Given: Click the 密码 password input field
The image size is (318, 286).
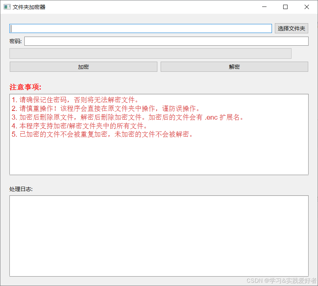Looking at the screenshot, I should pyautogui.click(x=166, y=41).
